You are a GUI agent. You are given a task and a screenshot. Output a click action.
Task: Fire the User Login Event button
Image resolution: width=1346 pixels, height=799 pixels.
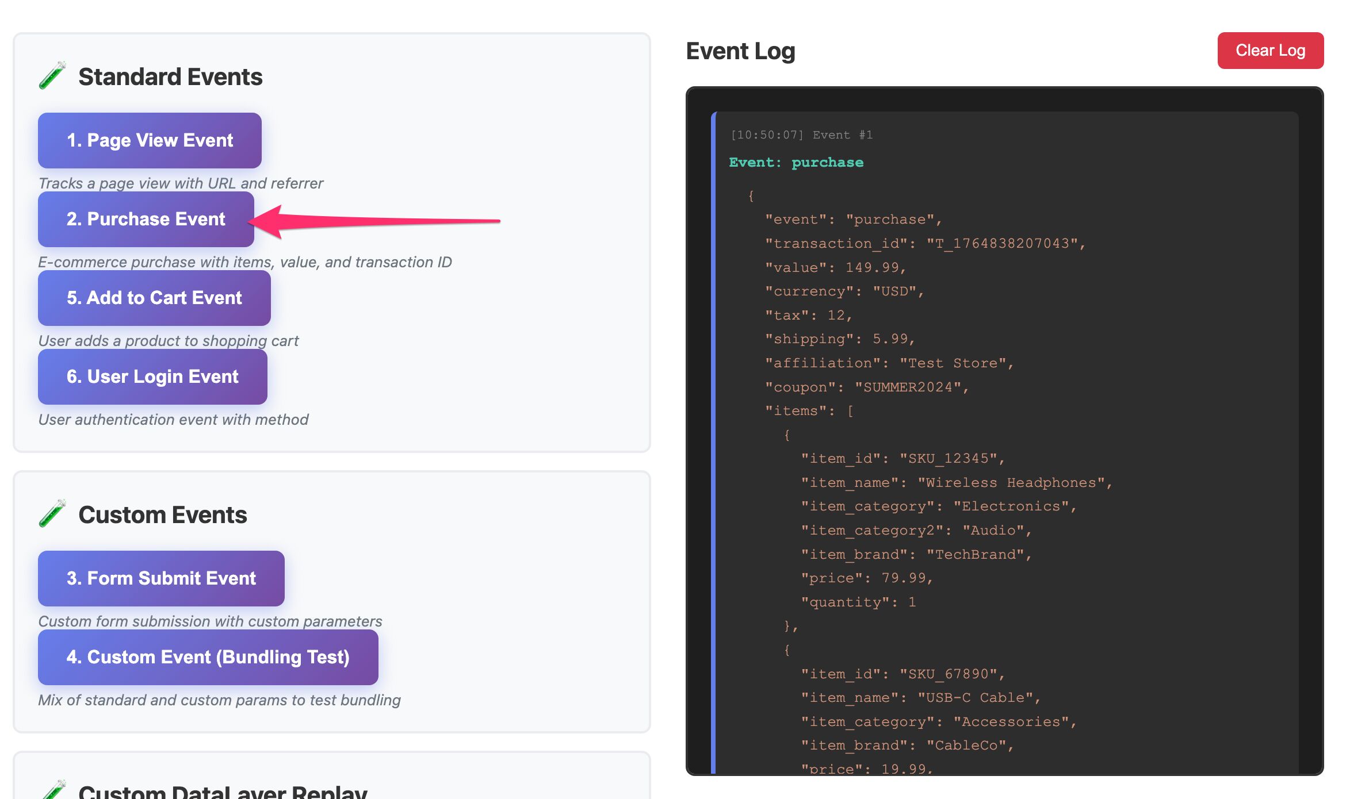pos(152,377)
